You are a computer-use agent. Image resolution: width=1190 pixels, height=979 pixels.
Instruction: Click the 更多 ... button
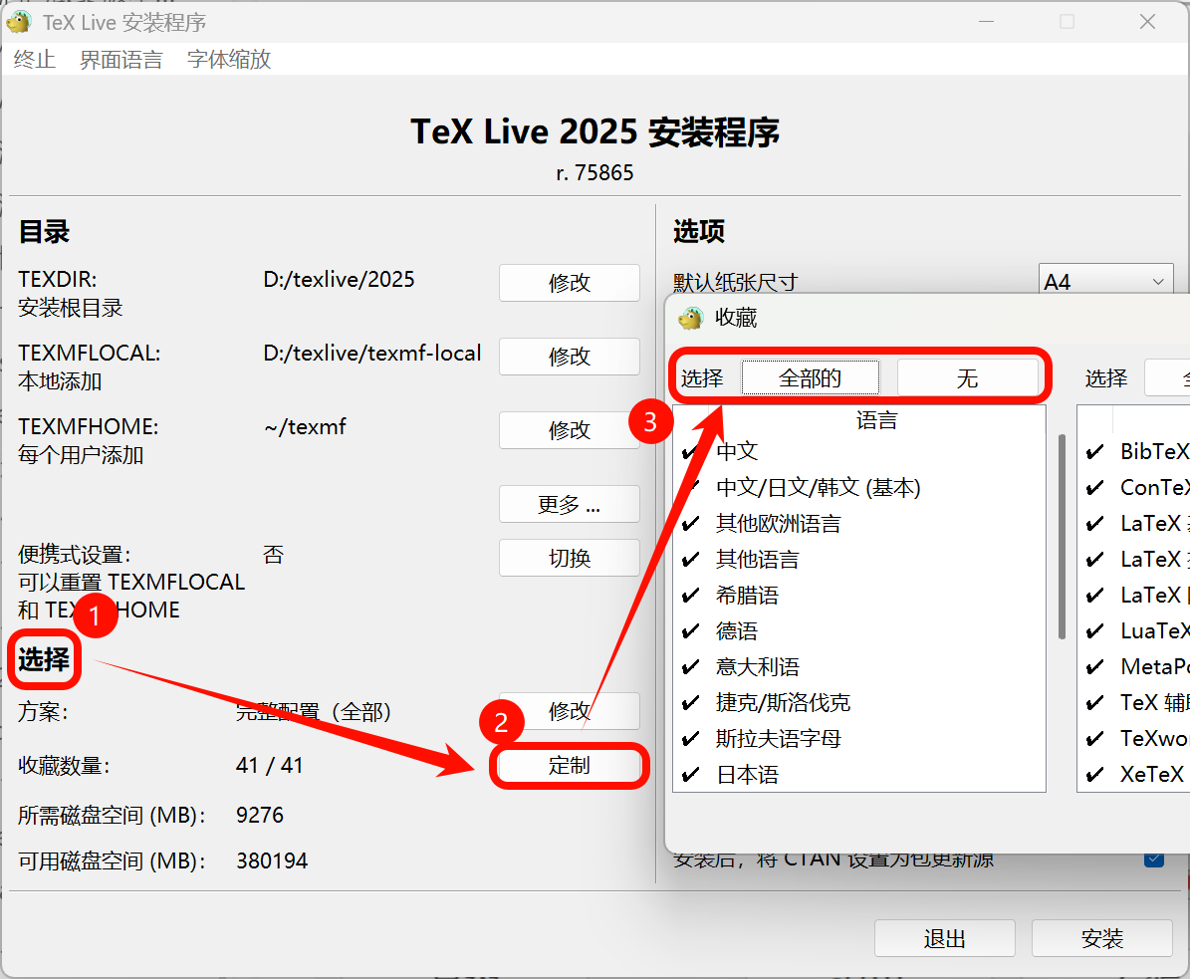point(569,505)
